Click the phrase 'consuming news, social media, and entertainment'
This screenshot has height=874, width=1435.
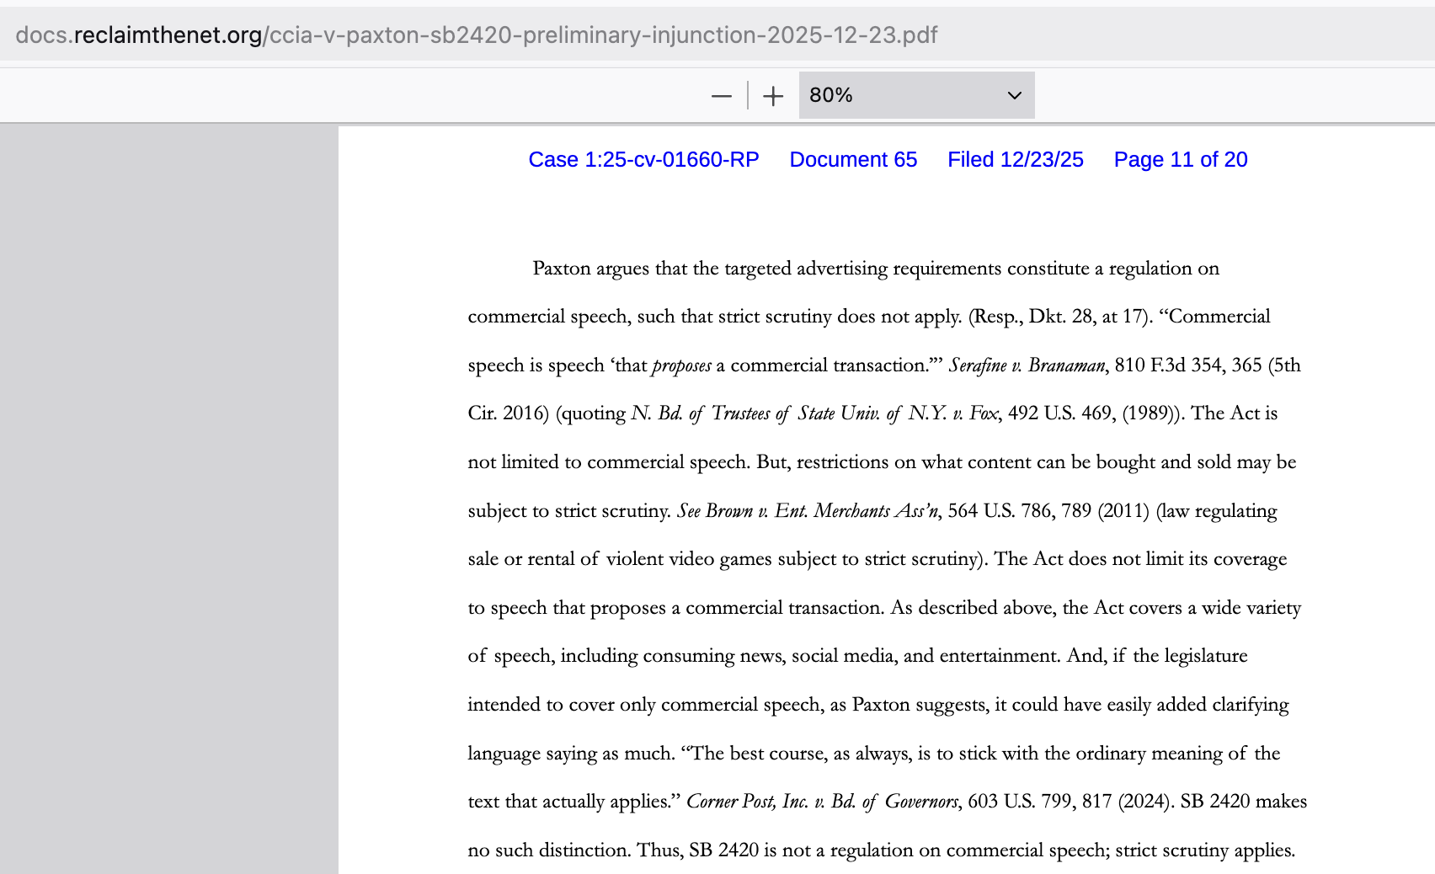851,656
